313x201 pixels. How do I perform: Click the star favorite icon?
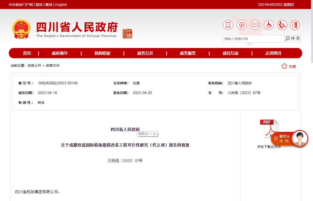pos(284,66)
